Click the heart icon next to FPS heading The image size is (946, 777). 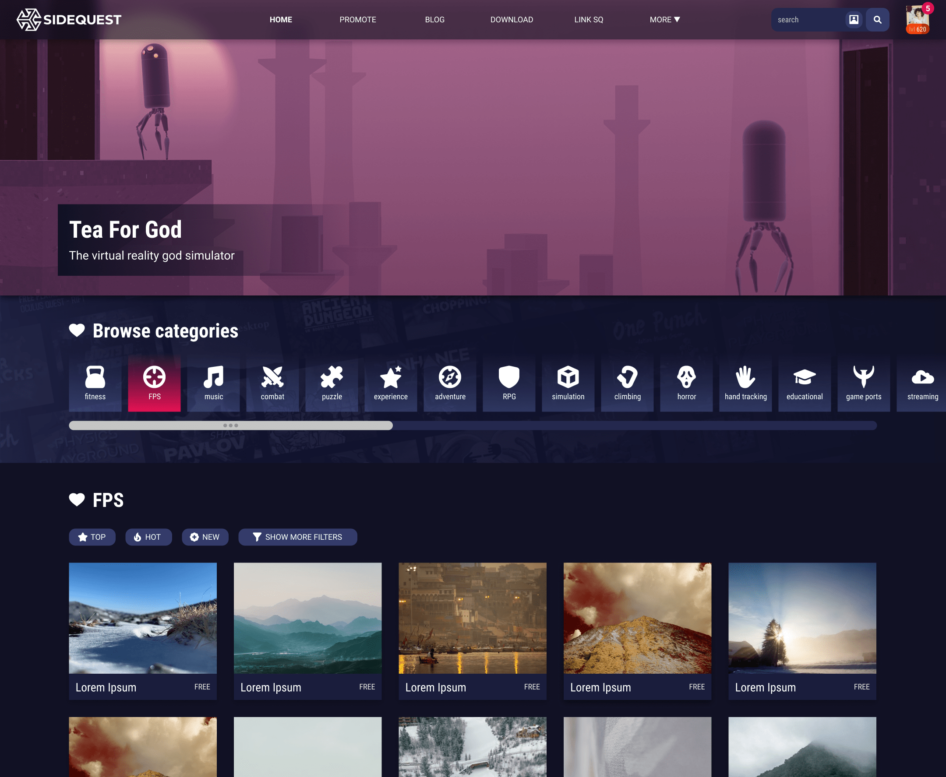[x=77, y=499]
